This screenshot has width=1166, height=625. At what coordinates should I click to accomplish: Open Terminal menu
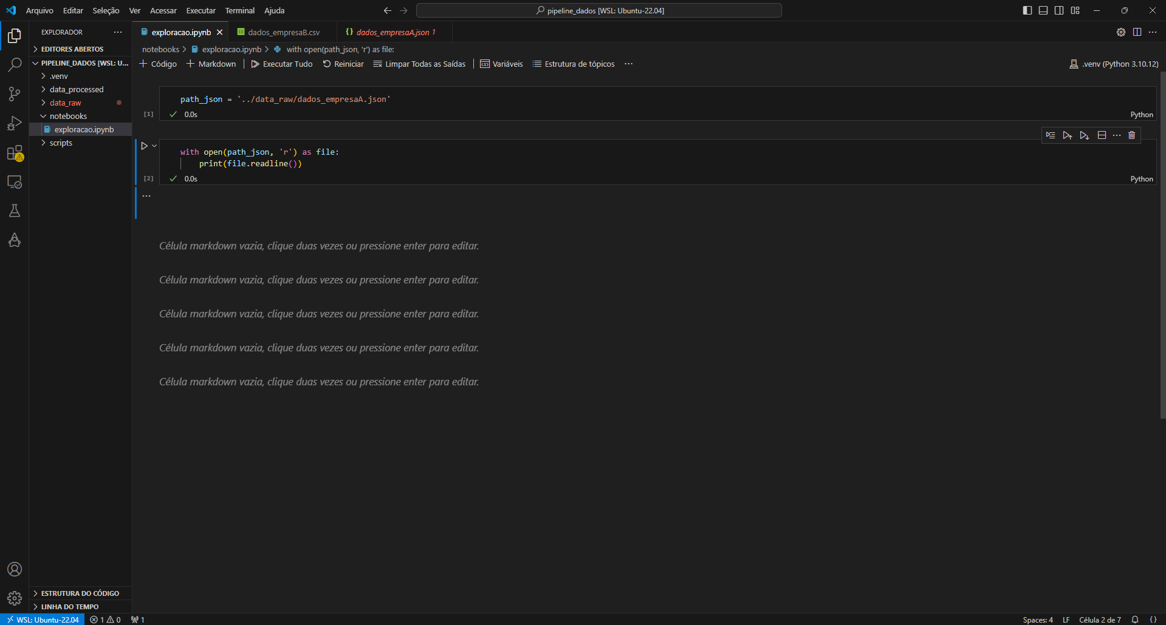pos(240,10)
